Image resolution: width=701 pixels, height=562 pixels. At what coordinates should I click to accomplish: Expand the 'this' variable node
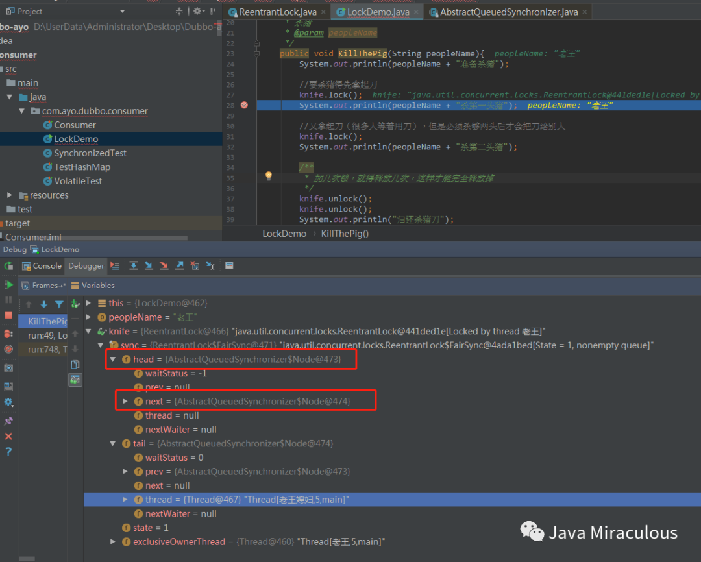[x=88, y=303]
